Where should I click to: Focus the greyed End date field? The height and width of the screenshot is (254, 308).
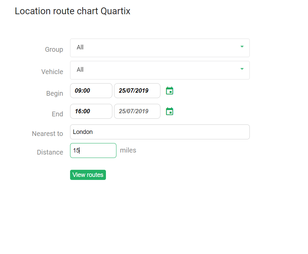click(137, 111)
